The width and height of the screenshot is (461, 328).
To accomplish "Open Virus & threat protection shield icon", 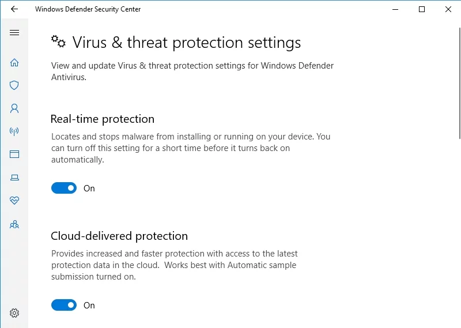I will [14, 85].
